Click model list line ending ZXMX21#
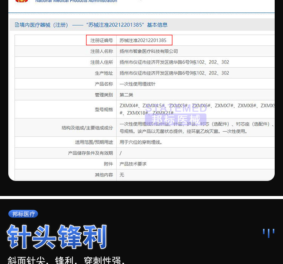Image resolution: width=283 pixels, height=264 pixels. coord(146,113)
